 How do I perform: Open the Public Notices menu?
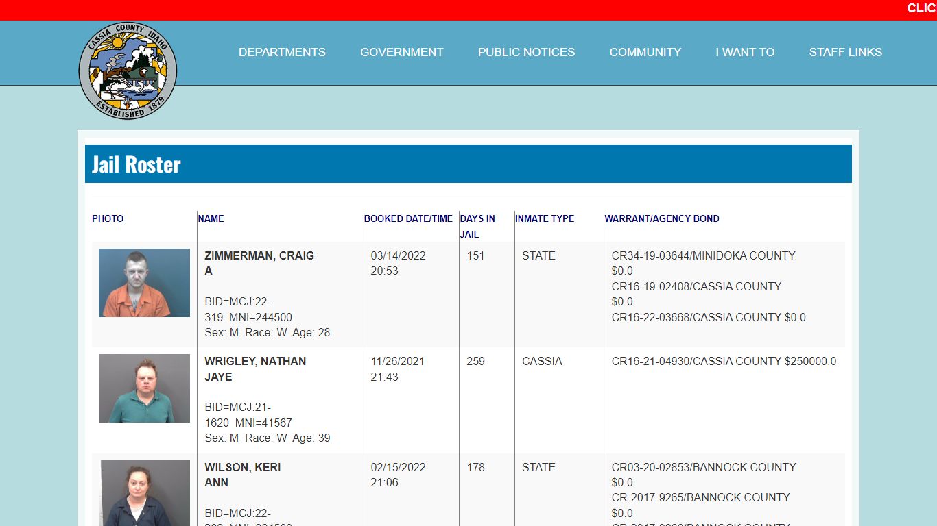[x=527, y=52]
